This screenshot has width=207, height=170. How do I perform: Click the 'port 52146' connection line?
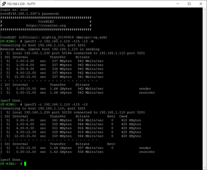point(72,53)
